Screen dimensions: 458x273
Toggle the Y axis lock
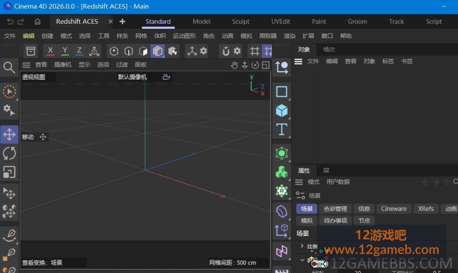coord(65,51)
